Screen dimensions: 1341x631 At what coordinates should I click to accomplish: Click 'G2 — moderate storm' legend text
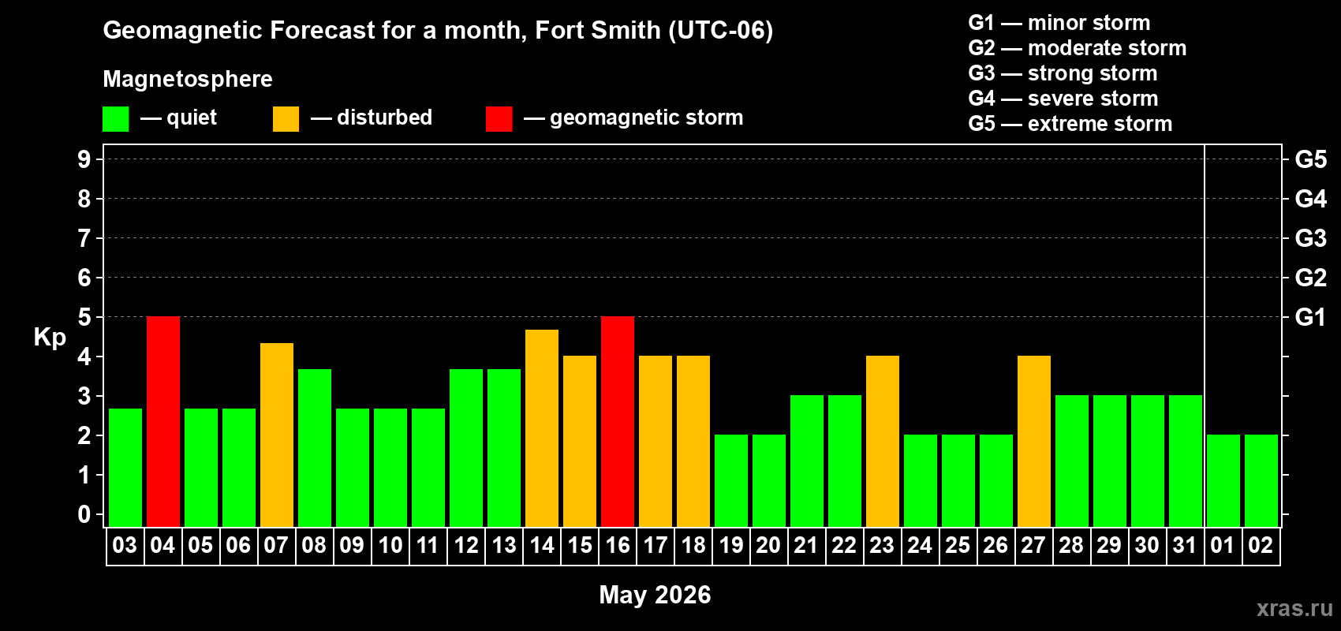pyautogui.click(x=1078, y=48)
